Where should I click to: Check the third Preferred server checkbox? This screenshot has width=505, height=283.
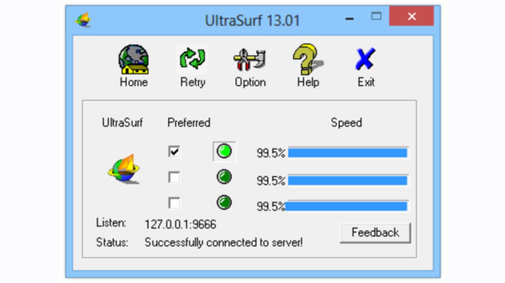point(174,203)
